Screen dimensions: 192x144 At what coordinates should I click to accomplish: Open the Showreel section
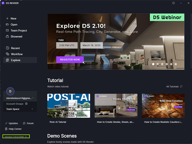click(16, 36)
